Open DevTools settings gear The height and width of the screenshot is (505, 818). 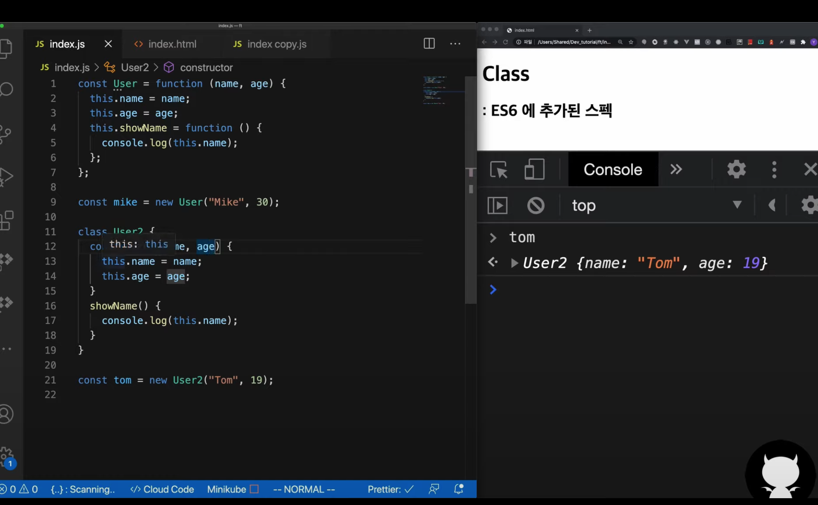pyautogui.click(x=736, y=170)
